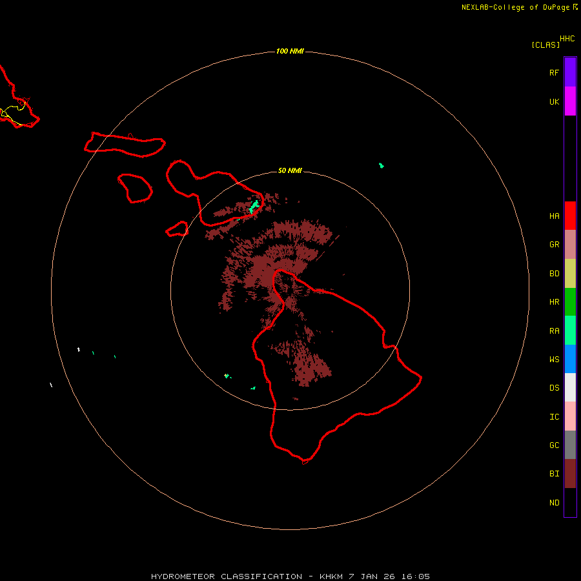Click the HA legend label
Viewport: 581px width, 581px height.
tap(554, 216)
